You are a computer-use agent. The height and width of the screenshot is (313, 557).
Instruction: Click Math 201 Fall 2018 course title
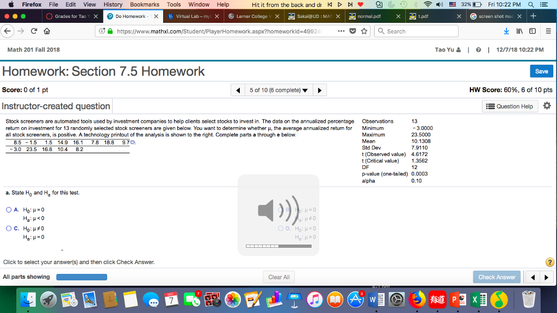[33, 49]
